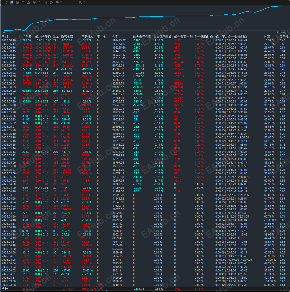This screenshot has height=292, width=290.
Task: Open the 备 notes tab
Action: point(51,3)
